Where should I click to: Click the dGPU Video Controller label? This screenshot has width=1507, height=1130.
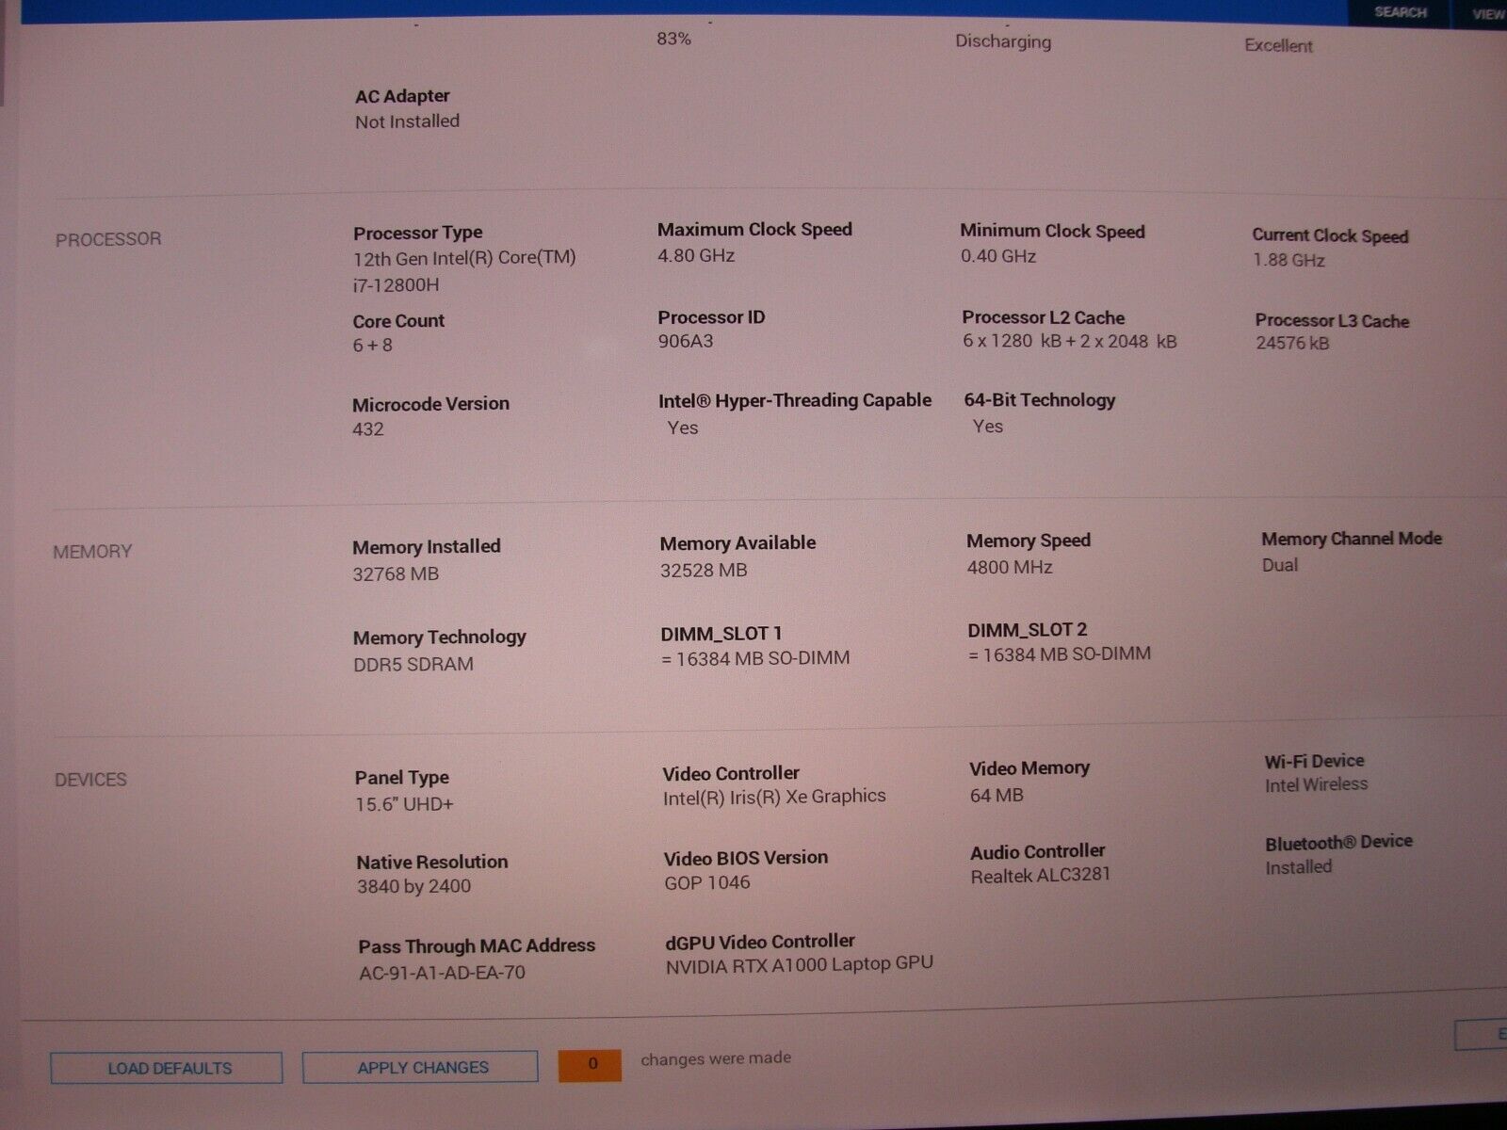759,941
